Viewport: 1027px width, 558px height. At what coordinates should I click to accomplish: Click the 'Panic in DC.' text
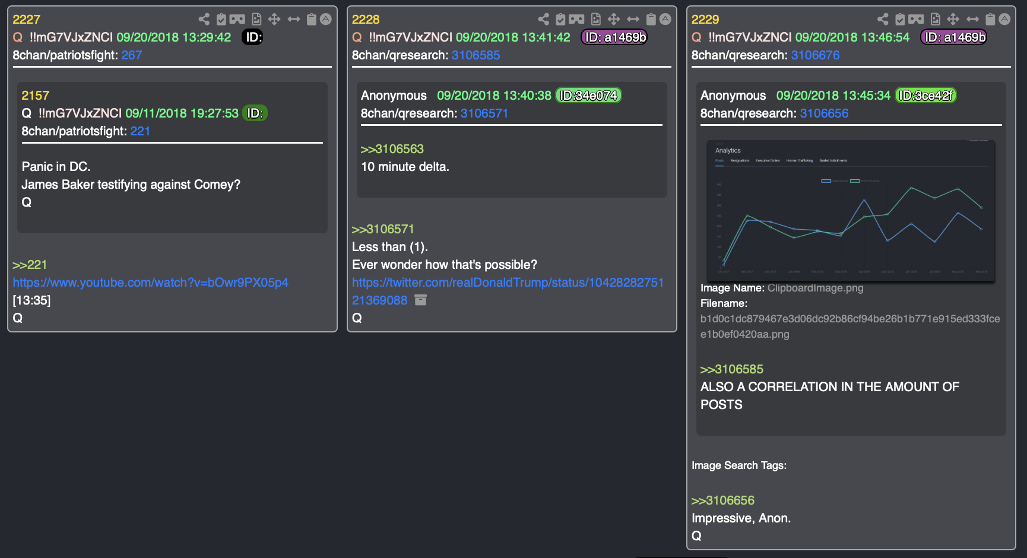56,167
